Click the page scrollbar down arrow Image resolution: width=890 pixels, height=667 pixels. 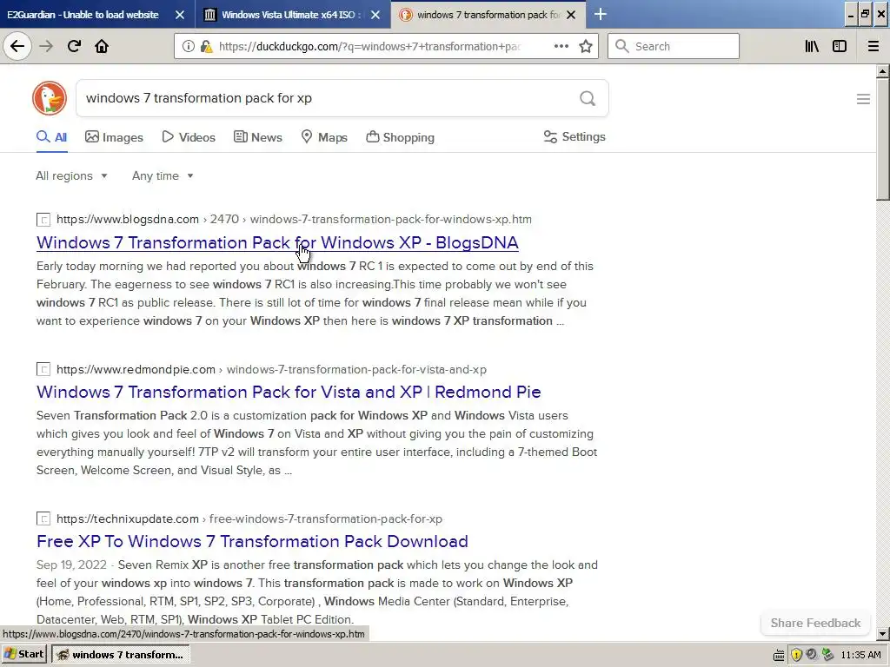pyautogui.click(x=882, y=634)
